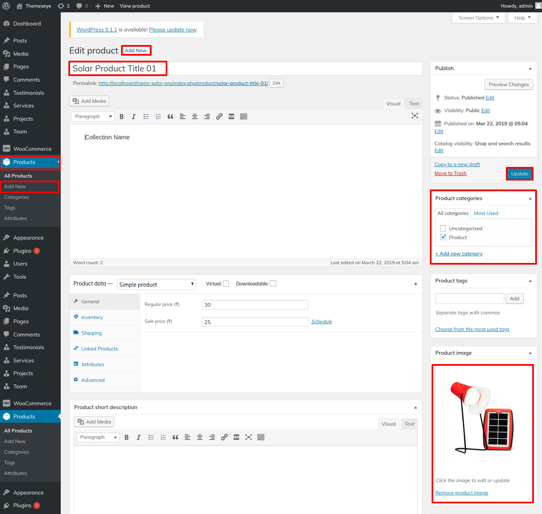Viewport: 542px width, 514px height.
Task: Insert a blockquote in main editor
Action: click(x=170, y=117)
